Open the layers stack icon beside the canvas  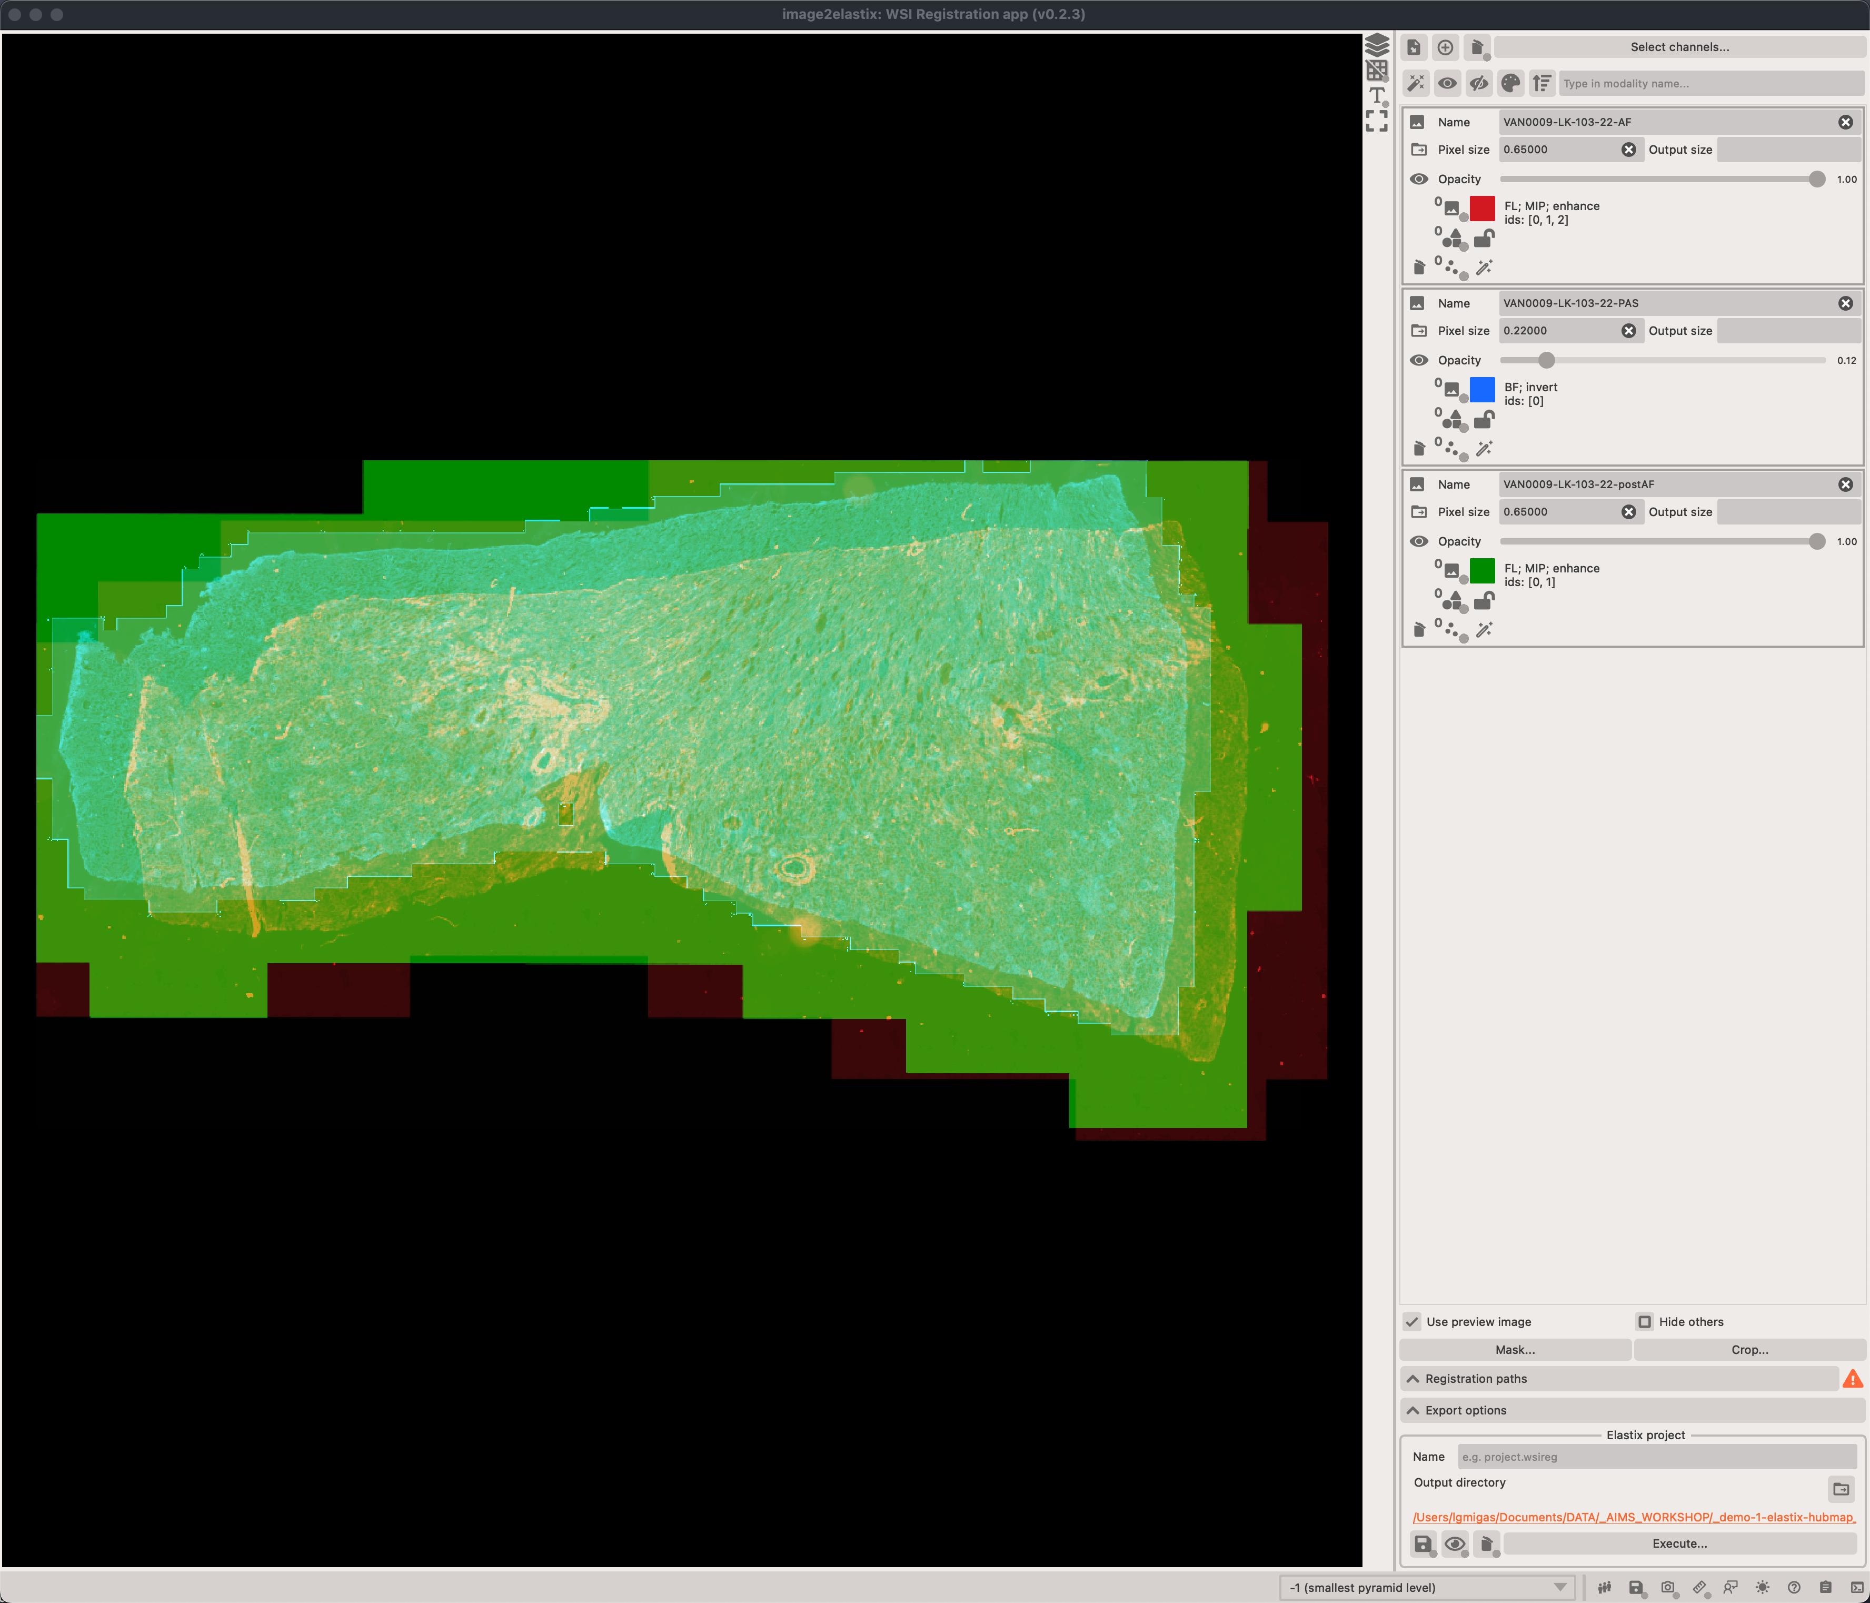(1376, 44)
